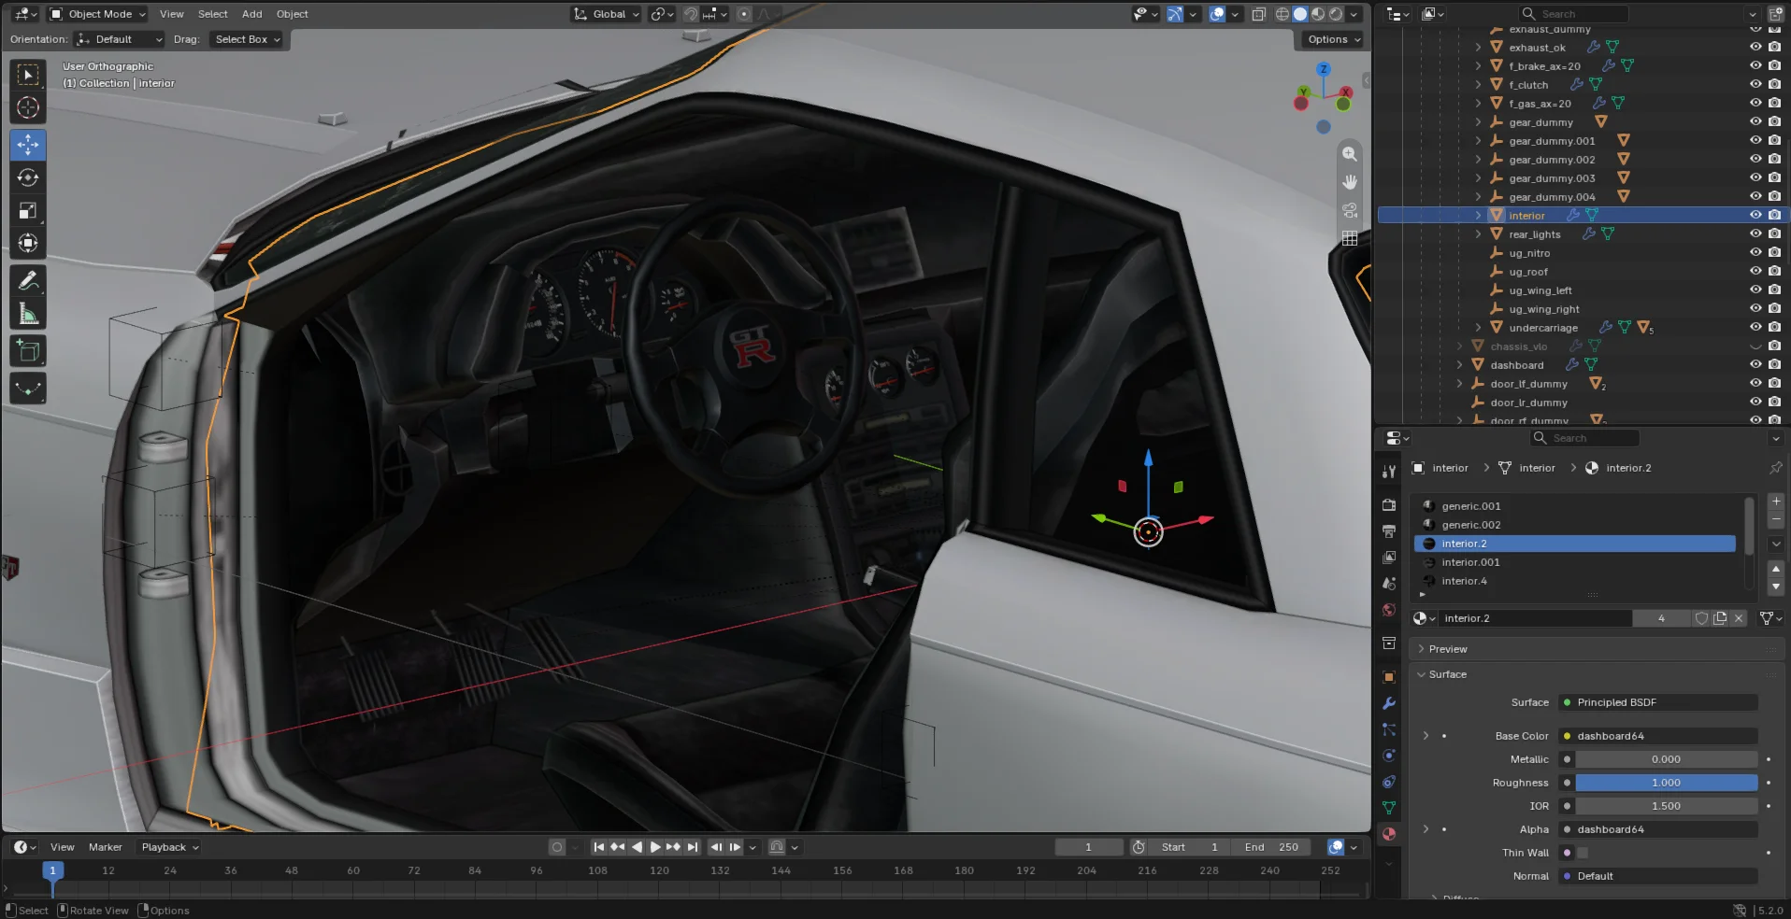1791x919 pixels.
Task: Select the 3D Cursor tool
Action: click(28, 107)
